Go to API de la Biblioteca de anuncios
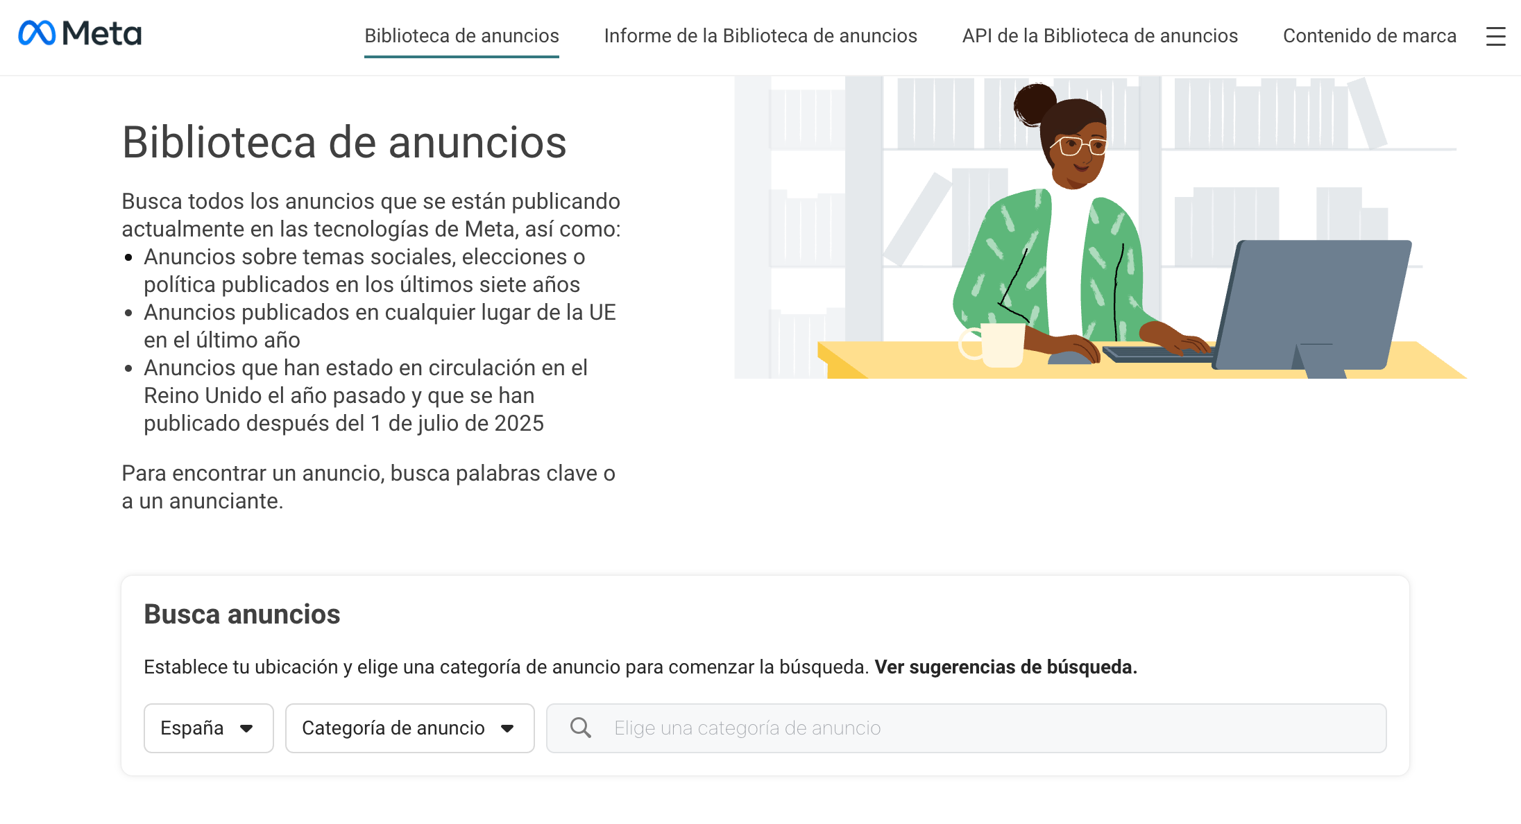Image resolution: width=1521 pixels, height=824 pixels. pyautogui.click(x=1100, y=36)
